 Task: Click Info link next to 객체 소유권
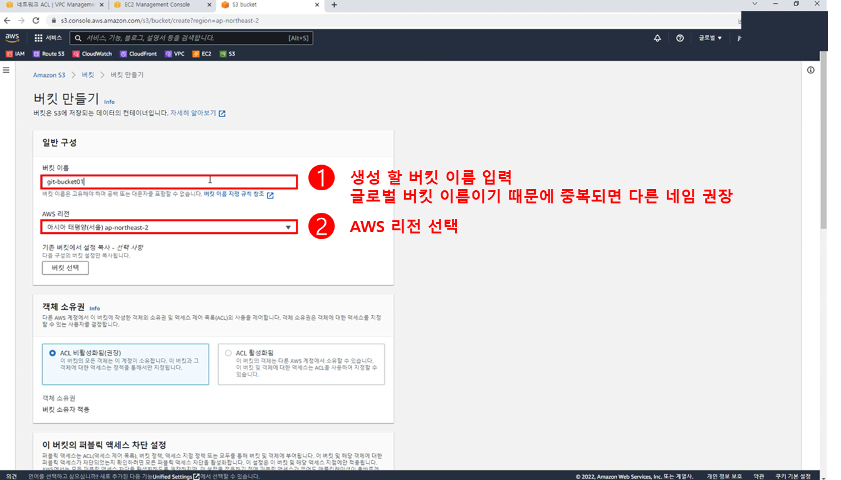(95, 309)
